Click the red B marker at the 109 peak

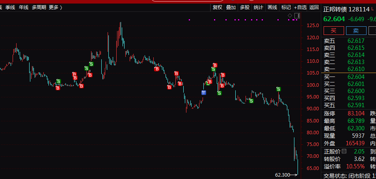215,65
